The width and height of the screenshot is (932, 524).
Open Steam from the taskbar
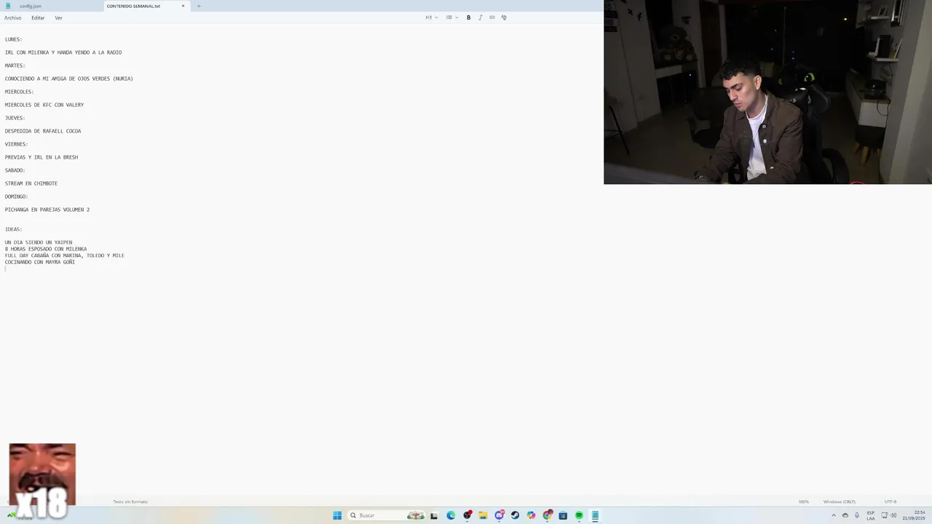515,515
